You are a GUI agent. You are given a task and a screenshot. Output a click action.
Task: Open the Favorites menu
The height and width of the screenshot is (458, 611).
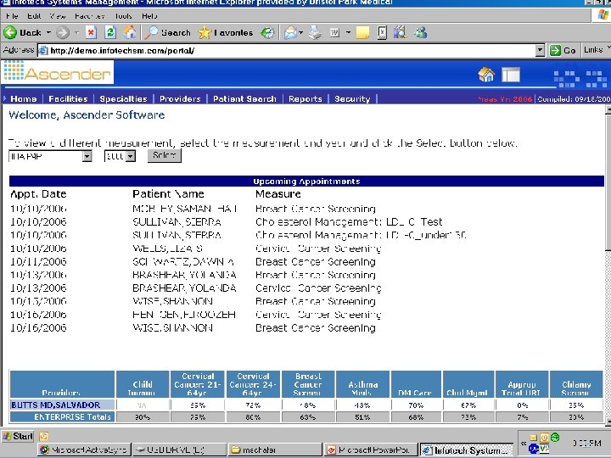pyautogui.click(x=89, y=16)
